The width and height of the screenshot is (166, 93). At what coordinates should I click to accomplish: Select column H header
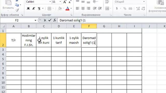[x=119, y=26]
